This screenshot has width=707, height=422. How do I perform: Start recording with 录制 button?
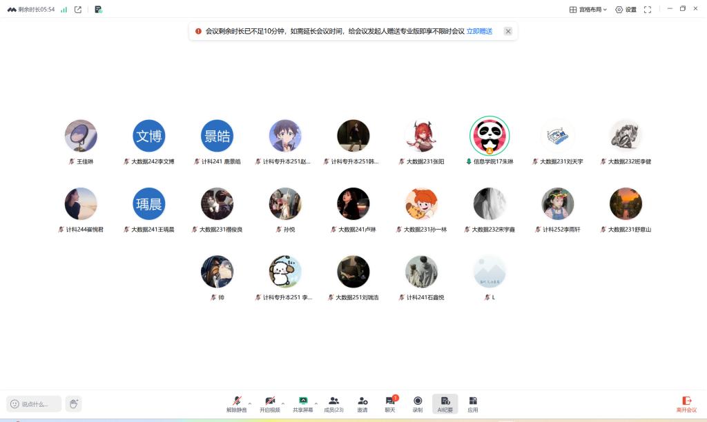click(417, 403)
